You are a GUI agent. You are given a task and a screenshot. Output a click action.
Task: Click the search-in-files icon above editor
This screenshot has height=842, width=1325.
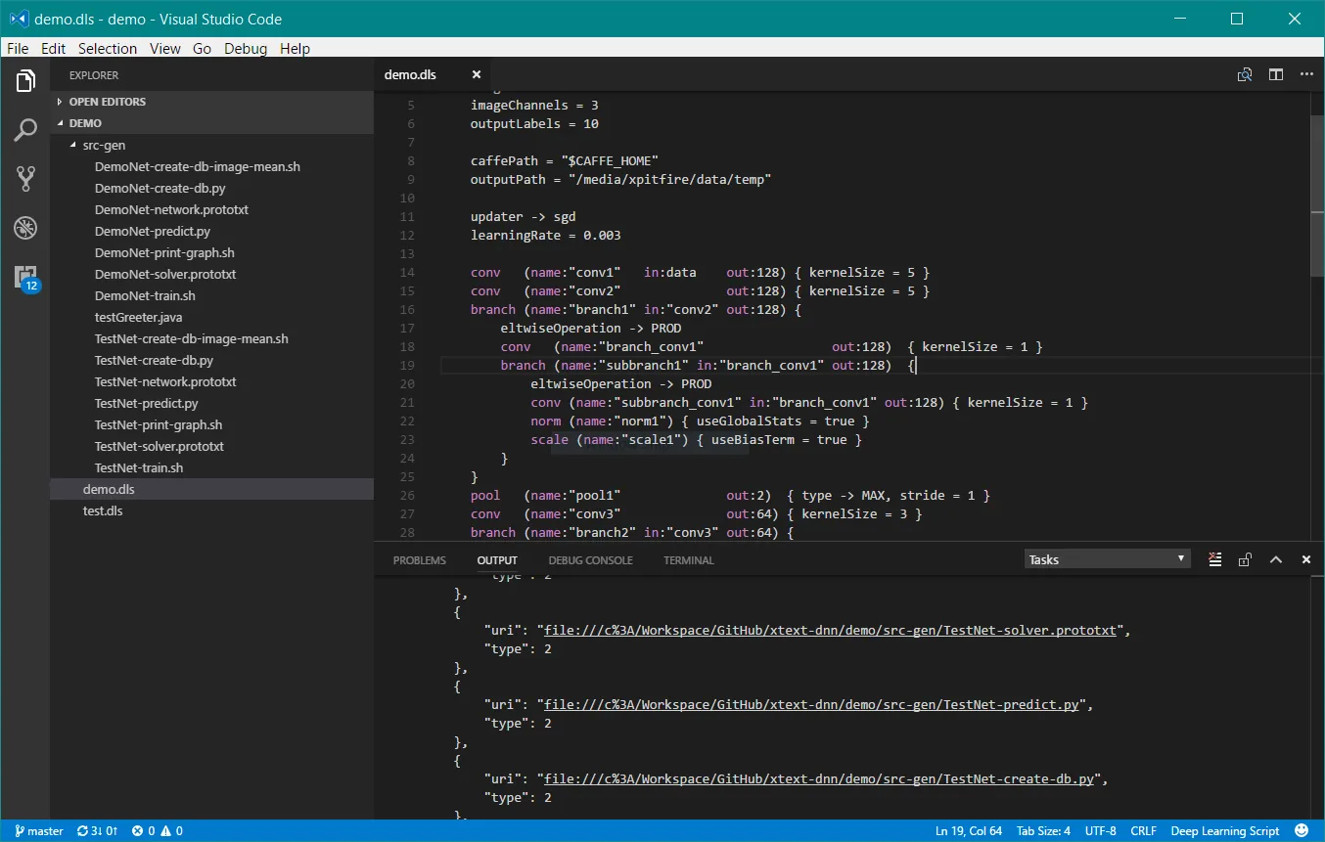(1245, 74)
